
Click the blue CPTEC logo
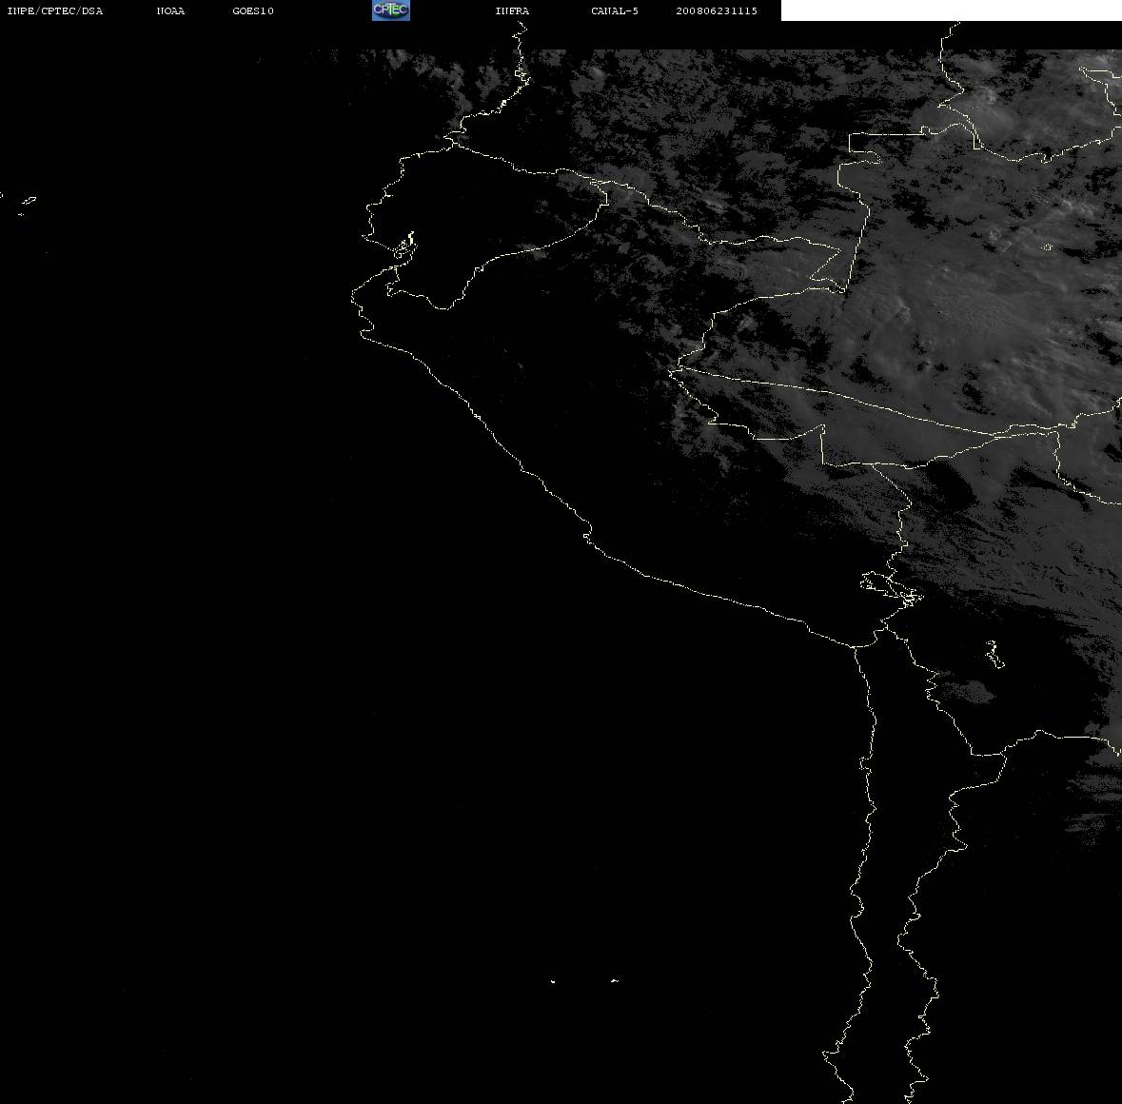(x=391, y=10)
